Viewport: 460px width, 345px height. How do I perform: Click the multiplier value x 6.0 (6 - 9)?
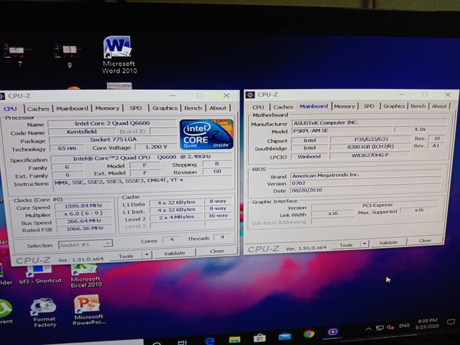coord(83,213)
